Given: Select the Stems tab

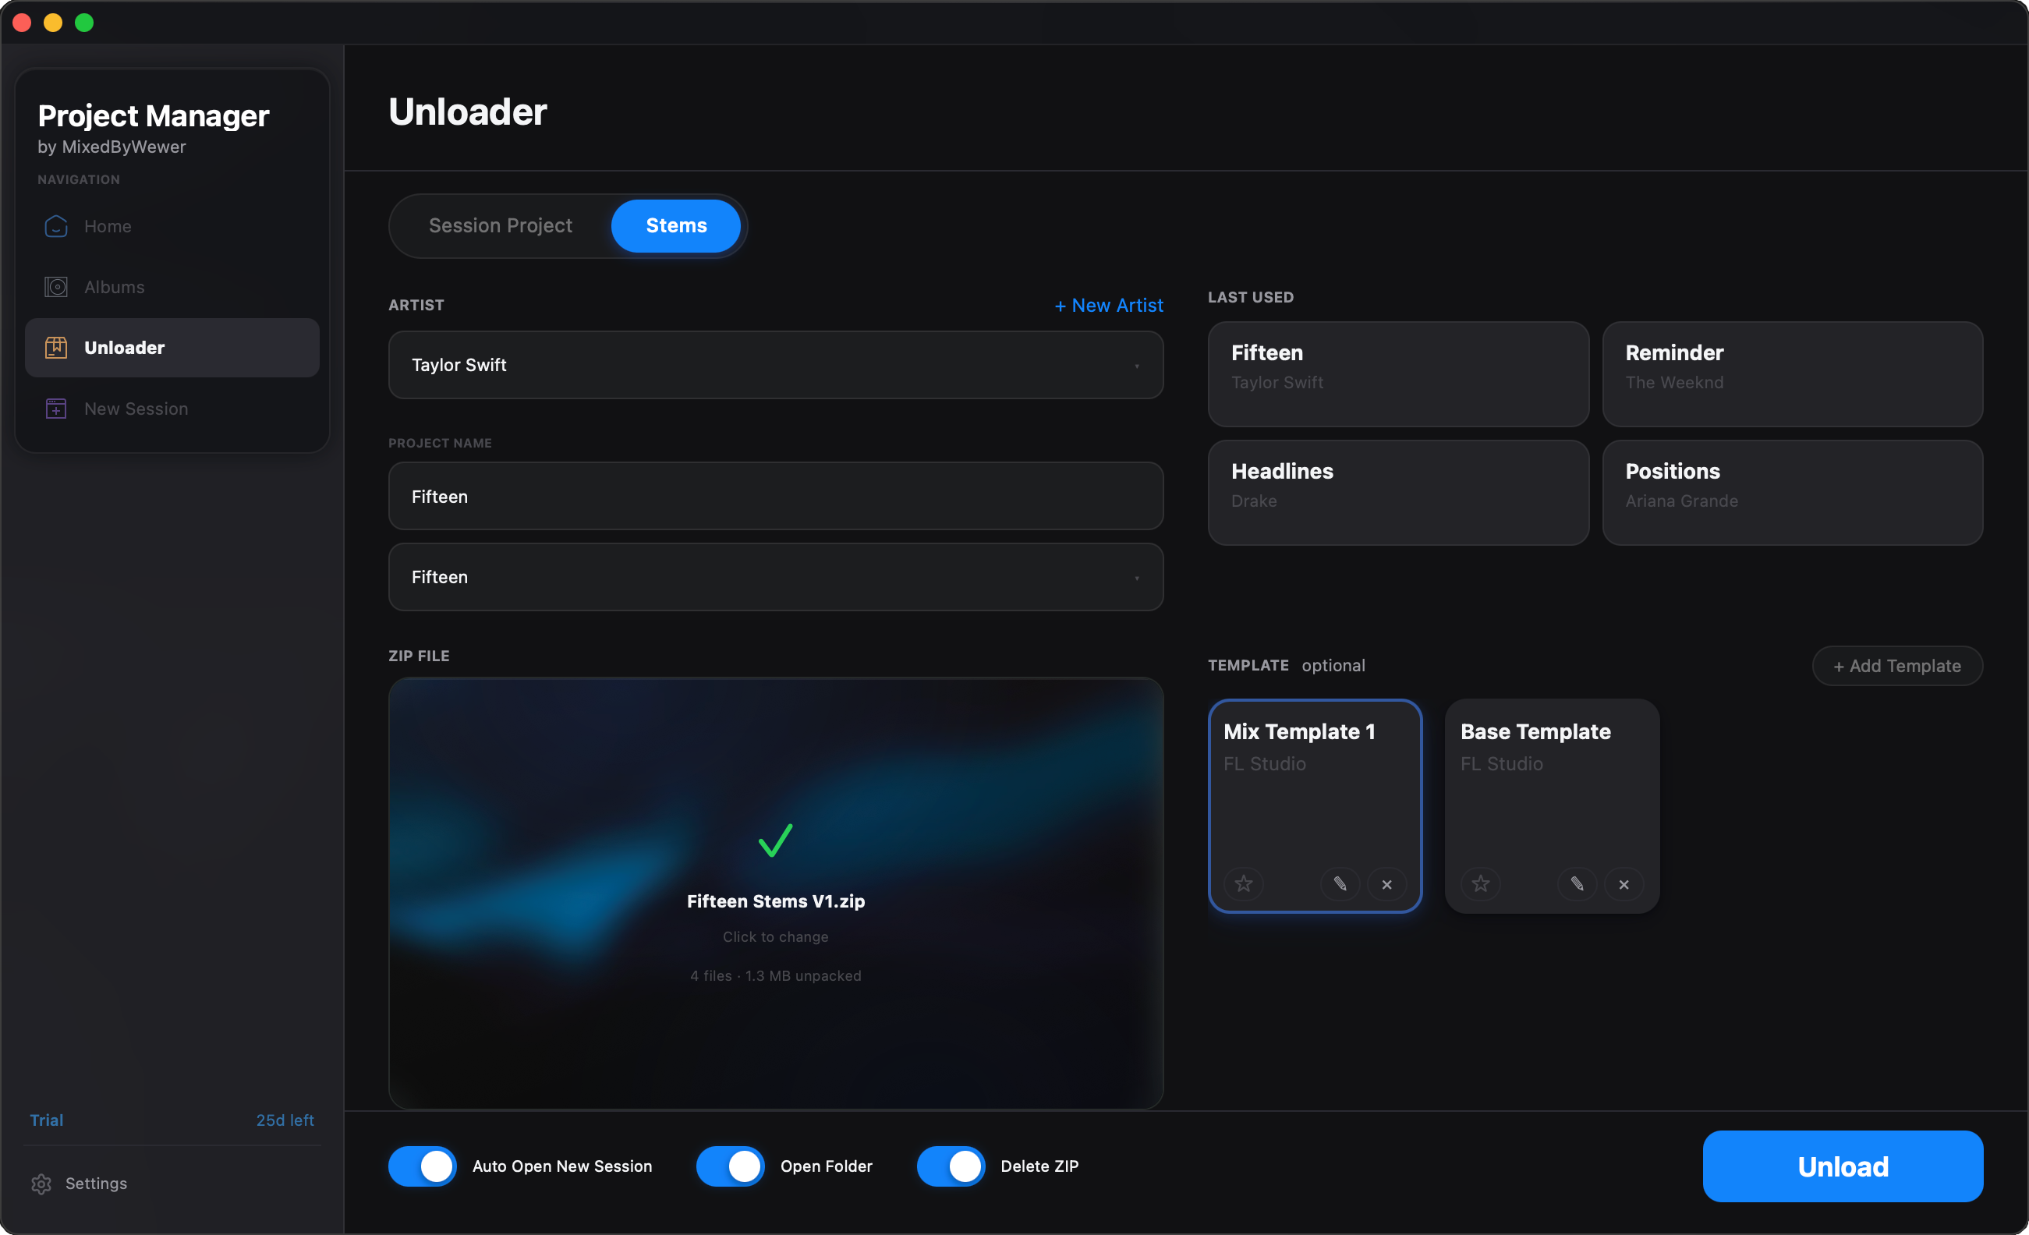Looking at the screenshot, I should (675, 225).
